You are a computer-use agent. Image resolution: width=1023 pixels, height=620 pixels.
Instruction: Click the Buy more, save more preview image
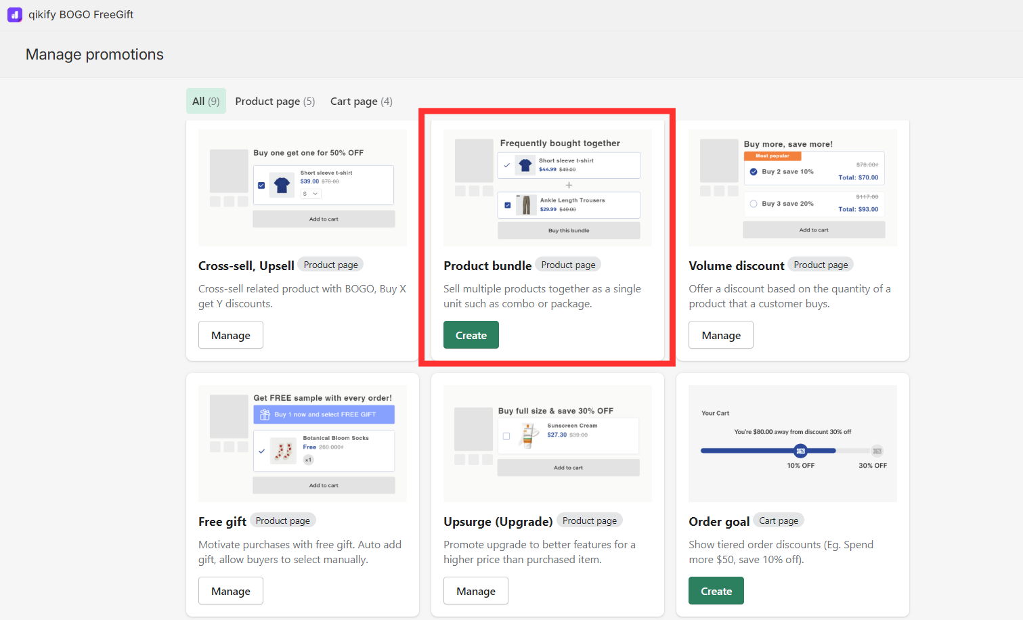pyautogui.click(x=793, y=187)
